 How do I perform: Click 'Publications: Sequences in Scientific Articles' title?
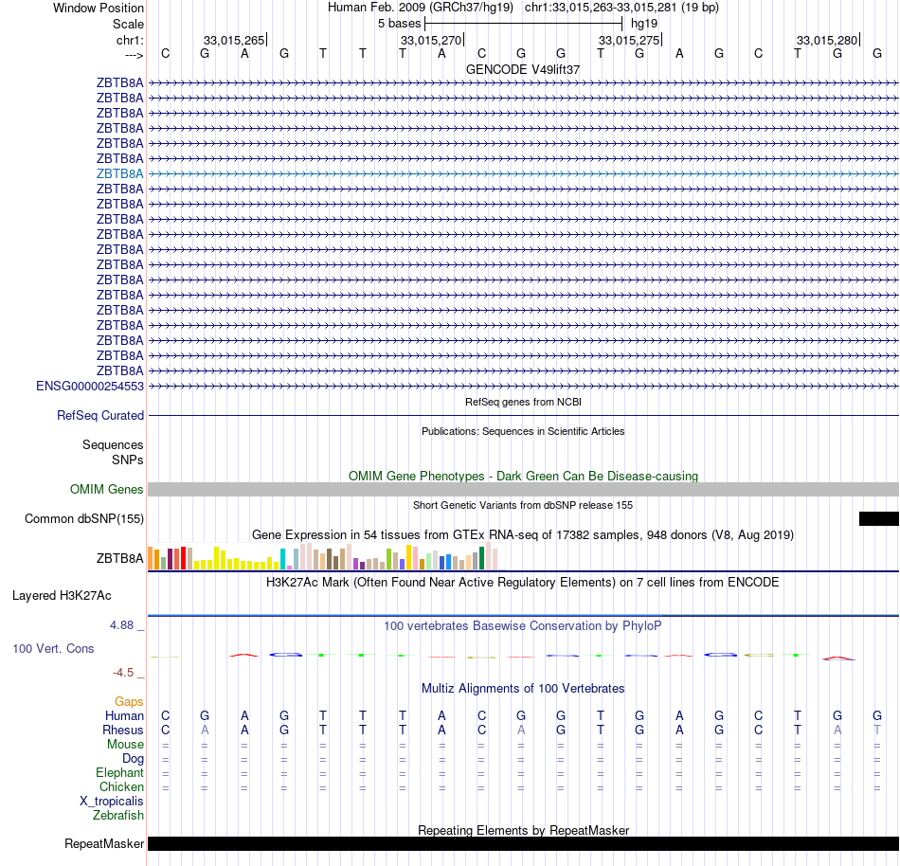(523, 431)
